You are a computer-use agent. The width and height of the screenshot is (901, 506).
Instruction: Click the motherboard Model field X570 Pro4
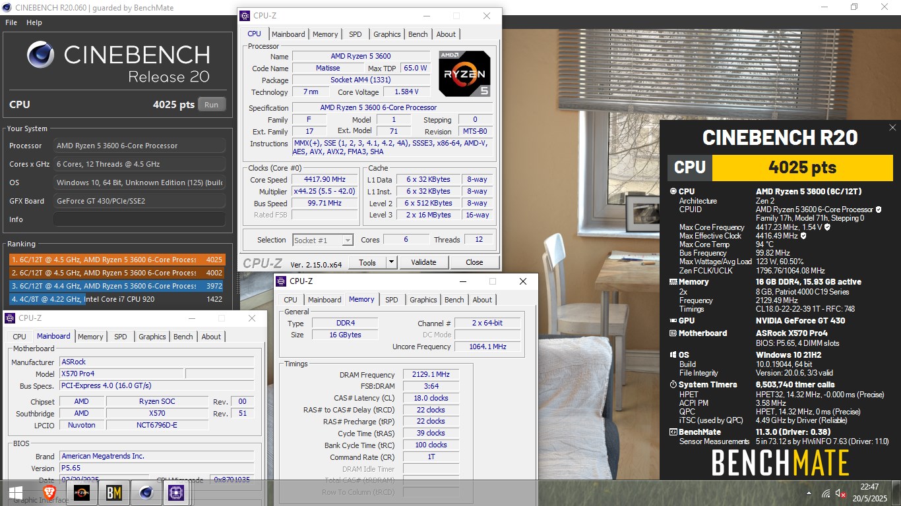(x=121, y=374)
